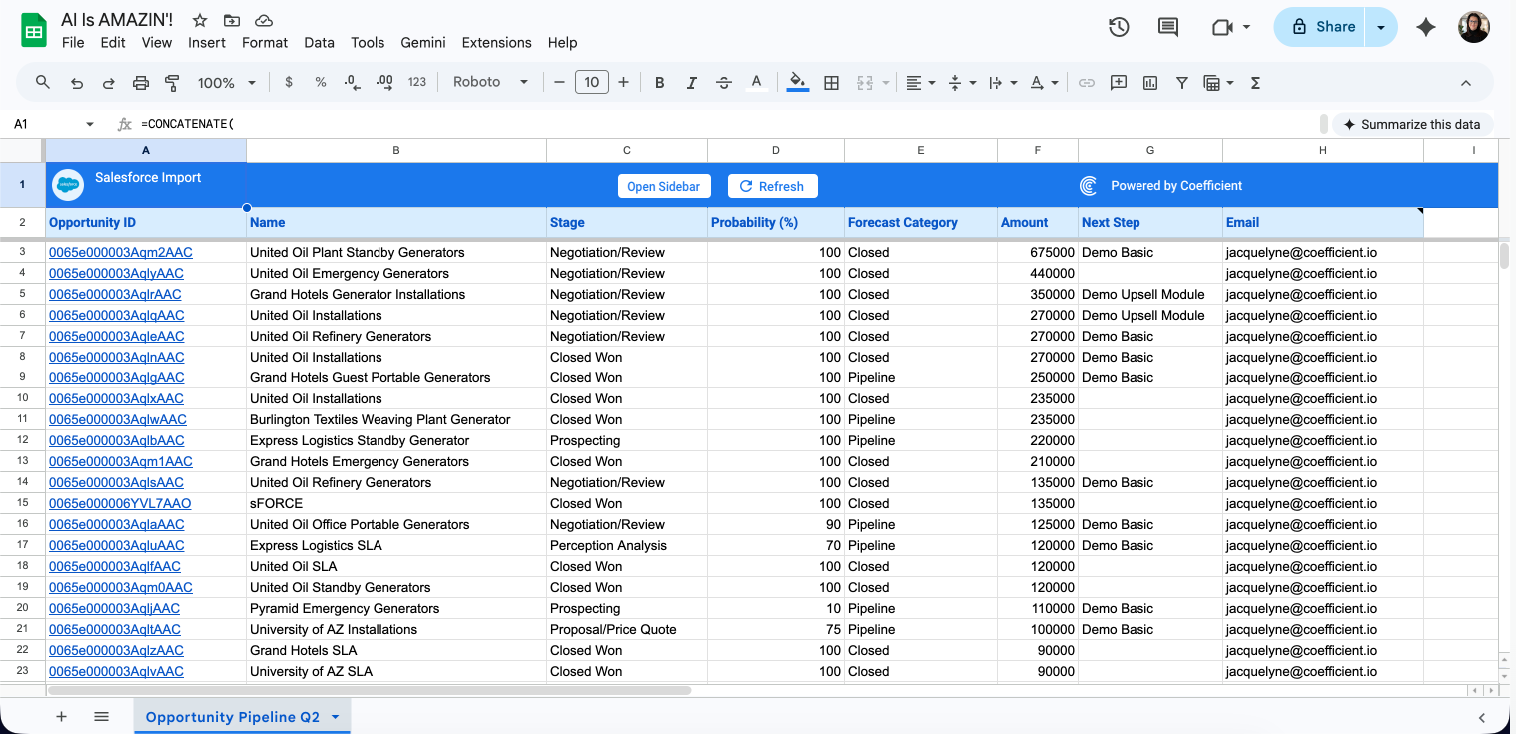This screenshot has width=1516, height=734.
Task: Check cloud save status icon
Action: tap(264, 20)
